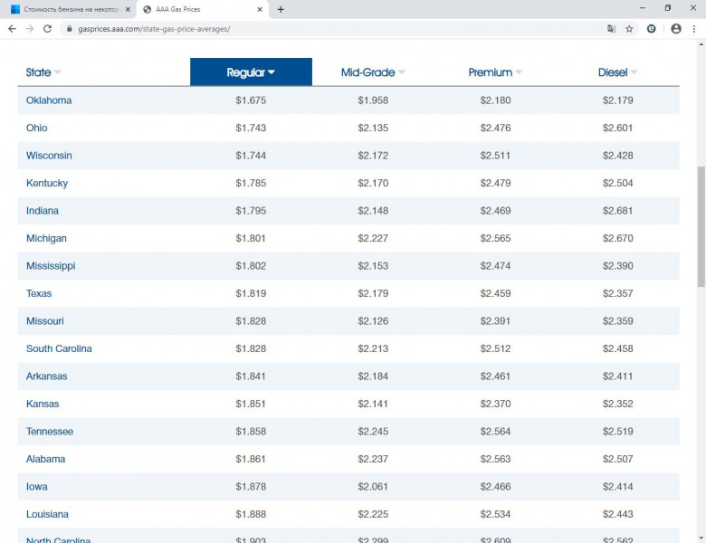Open the Mississippi state link
706x543 pixels.
coord(51,266)
